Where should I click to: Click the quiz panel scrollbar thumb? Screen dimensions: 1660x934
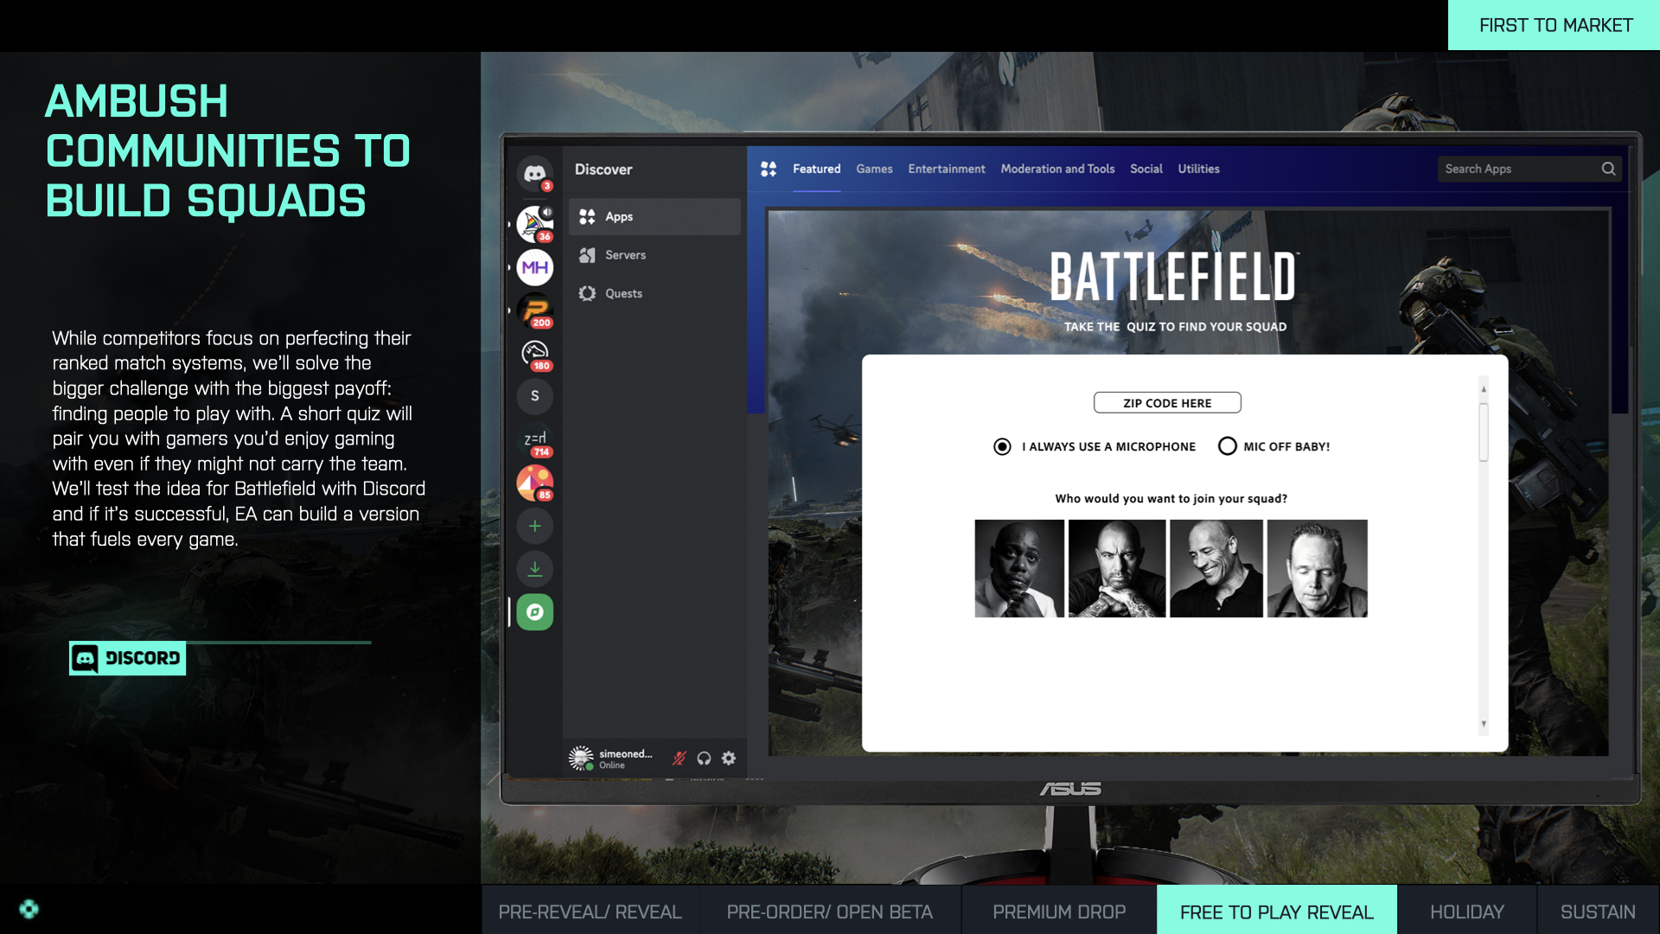[1484, 432]
